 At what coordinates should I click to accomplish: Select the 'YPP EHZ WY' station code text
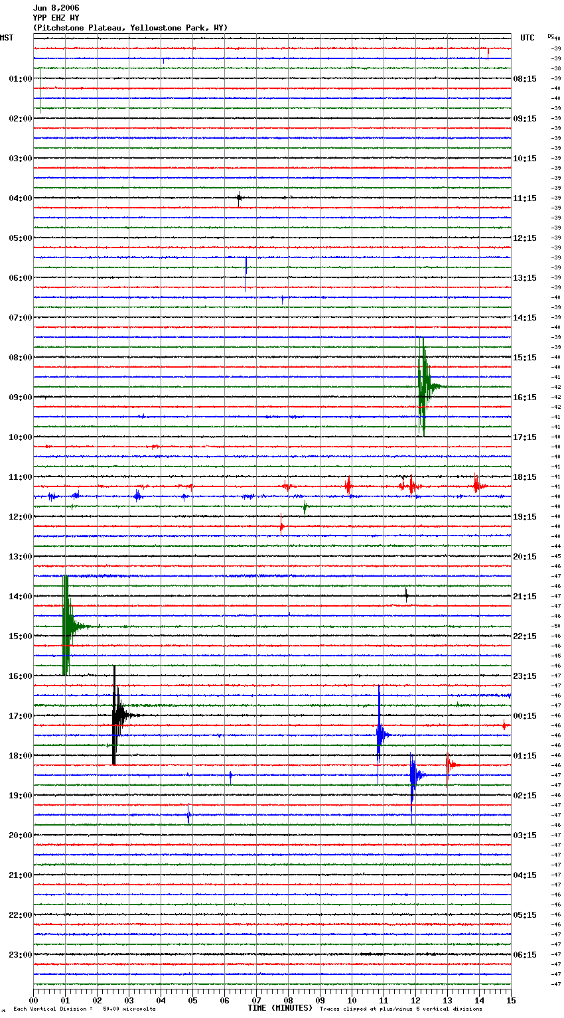[x=56, y=18]
